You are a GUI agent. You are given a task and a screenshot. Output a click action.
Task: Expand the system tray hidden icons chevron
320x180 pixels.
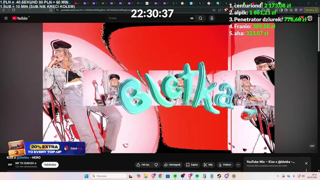[x=278, y=176]
